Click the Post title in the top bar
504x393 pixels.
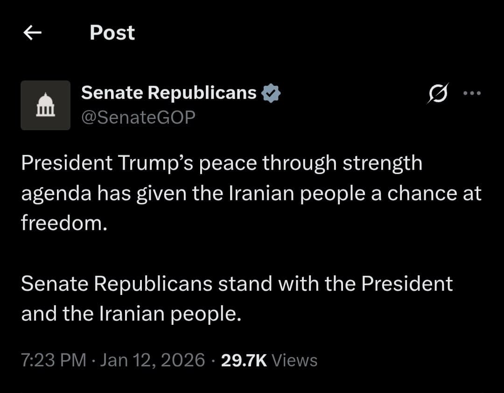point(112,32)
